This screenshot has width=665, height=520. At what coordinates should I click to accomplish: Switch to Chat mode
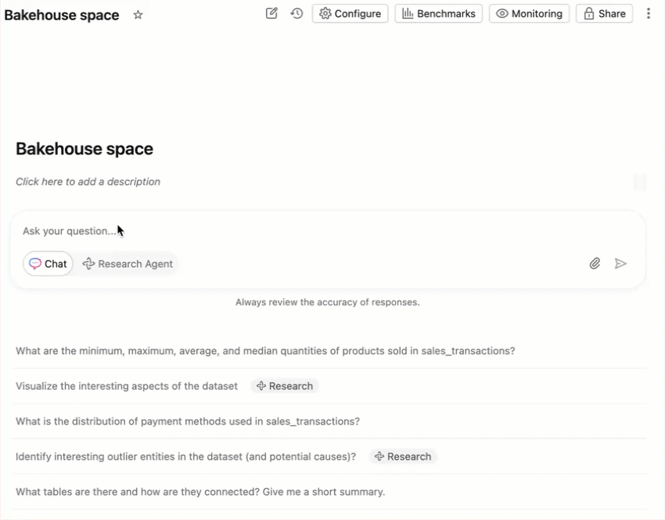pos(48,263)
